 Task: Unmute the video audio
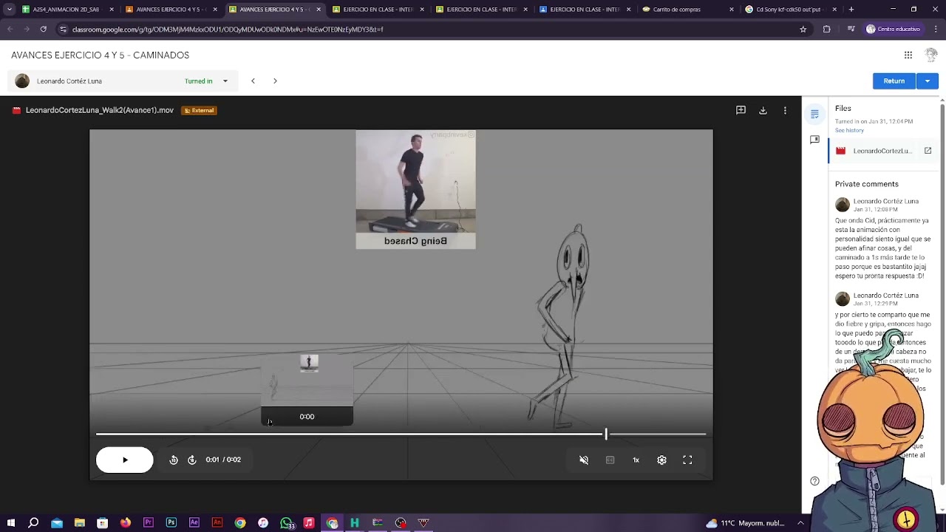coord(584,460)
